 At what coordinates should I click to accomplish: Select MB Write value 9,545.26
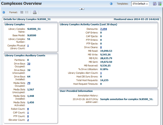point(105,55)
